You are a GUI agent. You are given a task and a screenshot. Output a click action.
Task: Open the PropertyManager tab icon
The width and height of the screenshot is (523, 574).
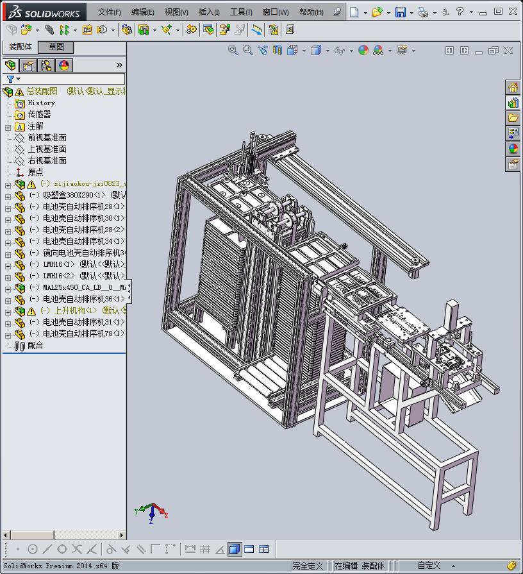[28, 65]
